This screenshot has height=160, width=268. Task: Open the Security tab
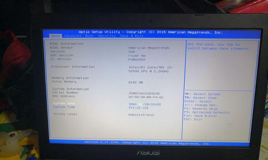tap(106, 36)
